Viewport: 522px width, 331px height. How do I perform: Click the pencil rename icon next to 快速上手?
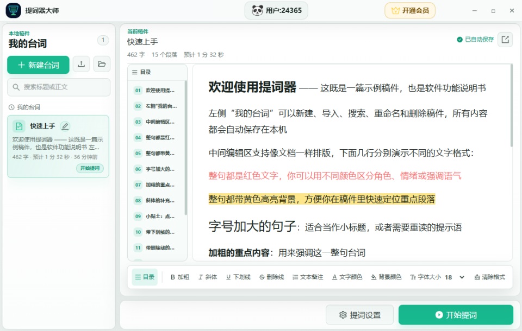tap(65, 126)
